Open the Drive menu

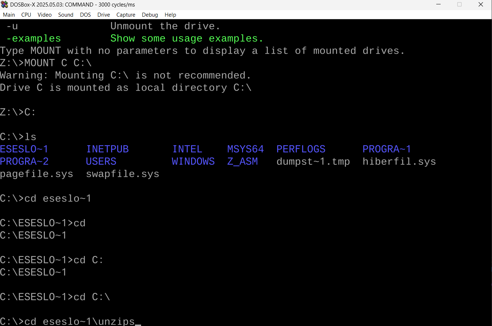pos(103,15)
